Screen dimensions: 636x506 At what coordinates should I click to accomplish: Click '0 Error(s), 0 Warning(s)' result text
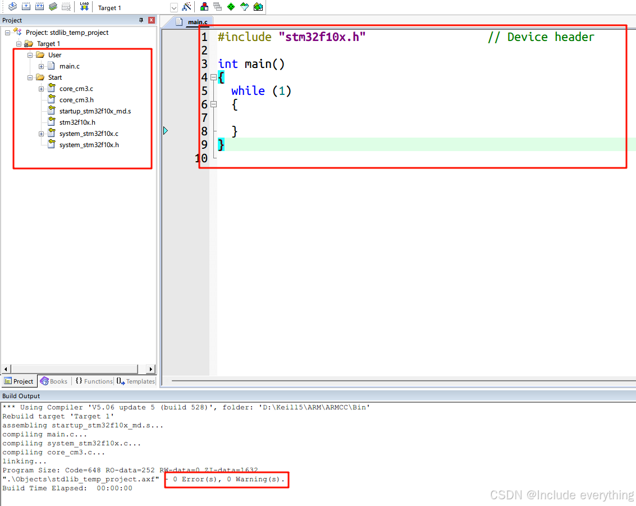pyautogui.click(x=229, y=479)
